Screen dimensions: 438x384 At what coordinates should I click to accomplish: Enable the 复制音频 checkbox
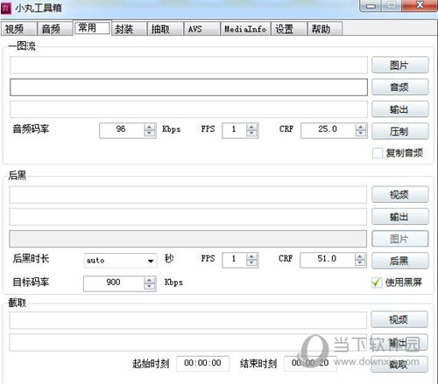[378, 153]
